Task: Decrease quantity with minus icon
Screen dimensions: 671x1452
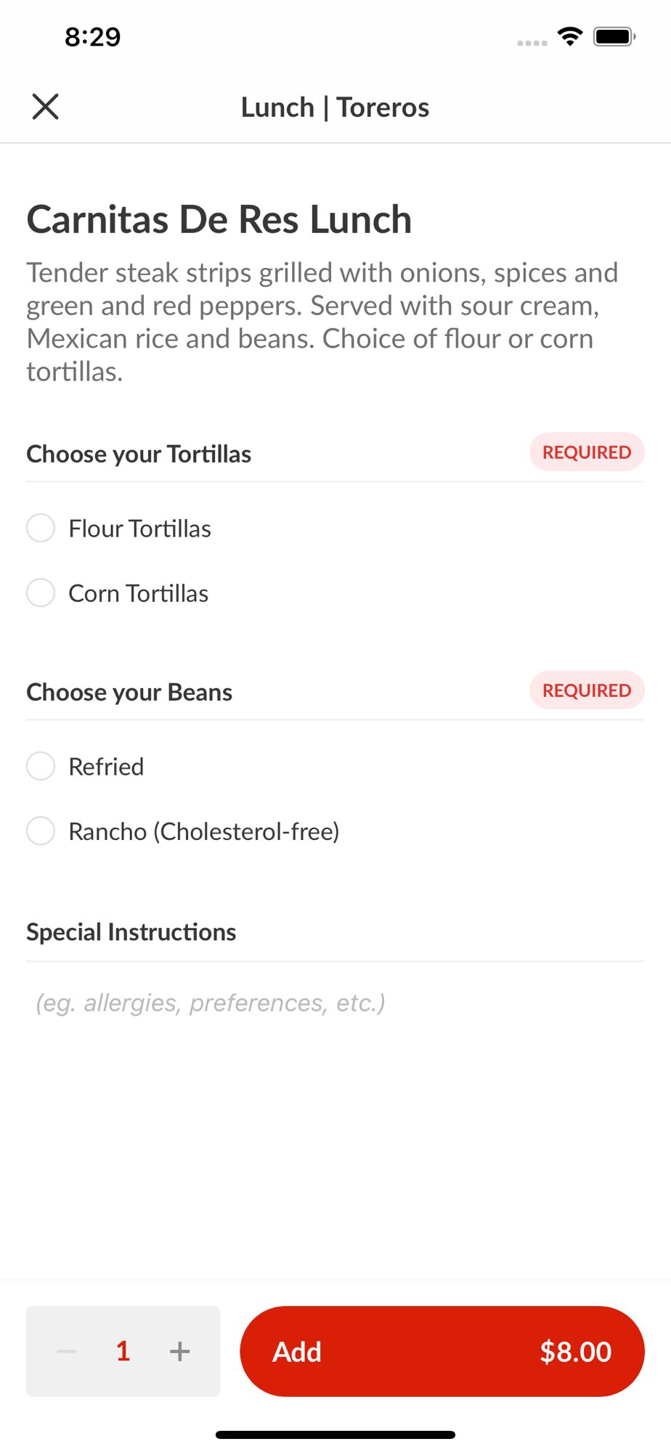Action: [67, 1351]
